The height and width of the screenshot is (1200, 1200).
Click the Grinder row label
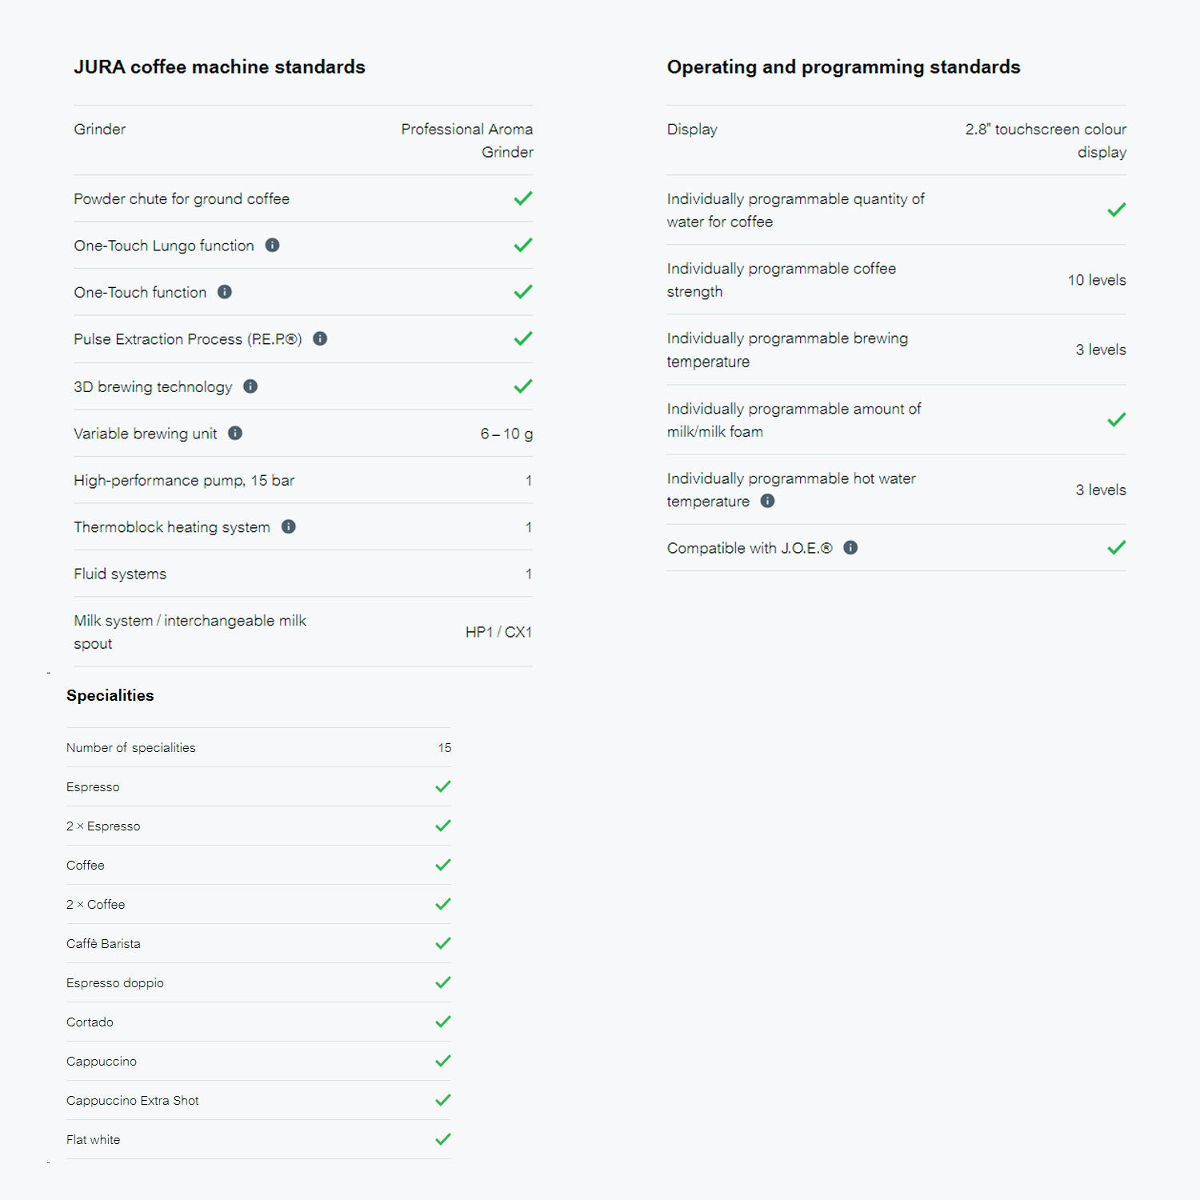tap(100, 130)
